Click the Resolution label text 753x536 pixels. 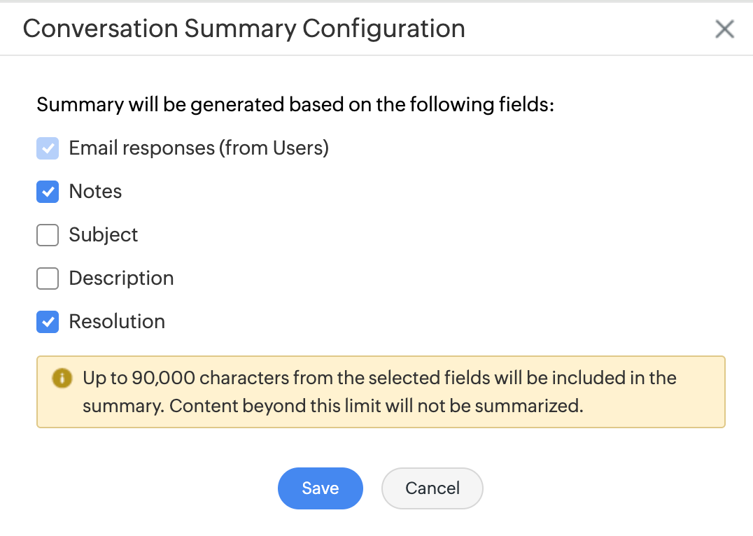coord(117,321)
